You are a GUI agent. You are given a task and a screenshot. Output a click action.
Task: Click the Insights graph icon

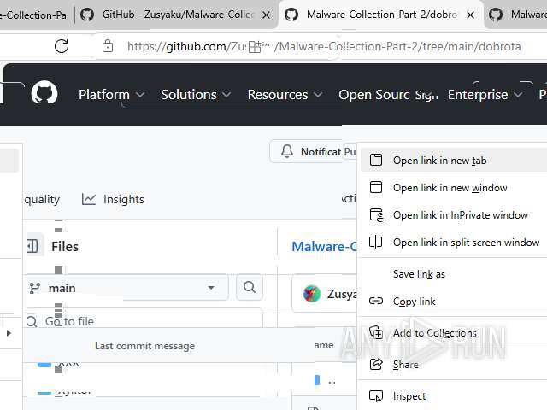point(89,199)
